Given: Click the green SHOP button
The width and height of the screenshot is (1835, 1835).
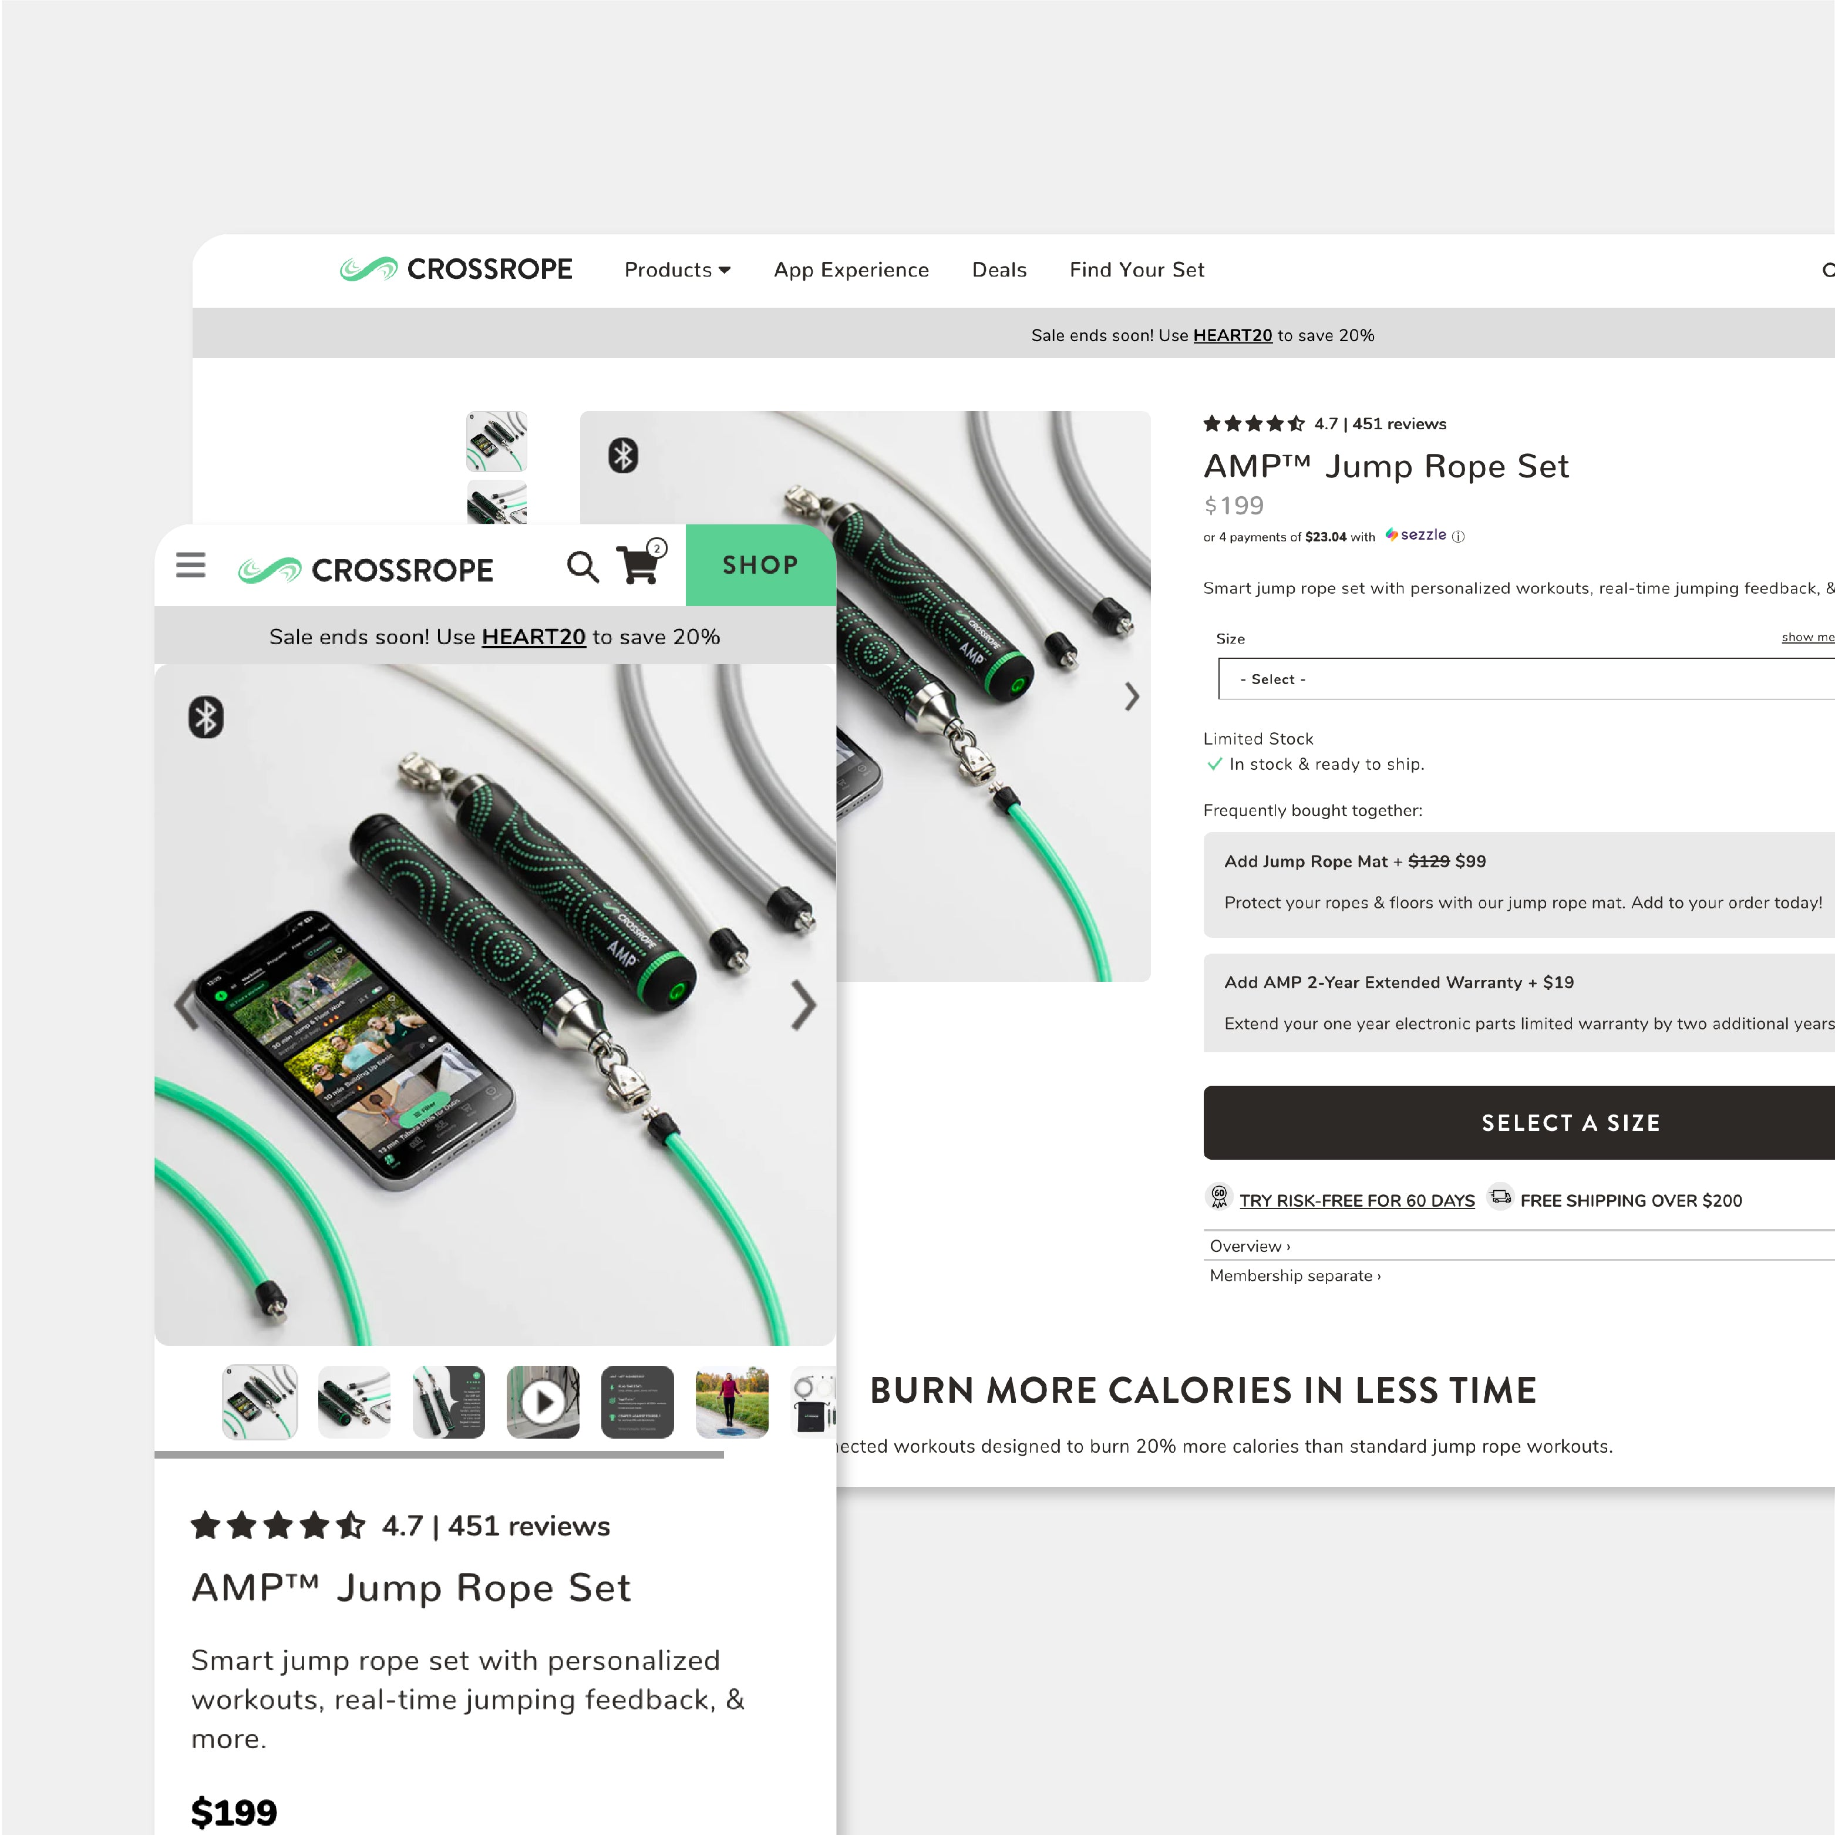Looking at the screenshot, I should [x=761, y=565].
